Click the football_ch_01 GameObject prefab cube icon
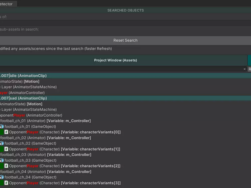The image size is (251, 188). coord(2,127)
